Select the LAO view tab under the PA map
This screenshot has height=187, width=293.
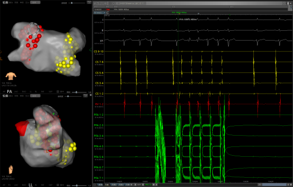pyautogui.click(x=16, y=91)
